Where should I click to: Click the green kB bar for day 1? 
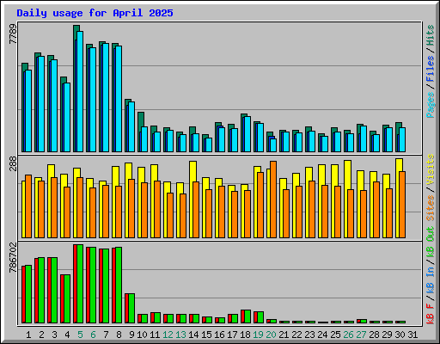point(28,294)
